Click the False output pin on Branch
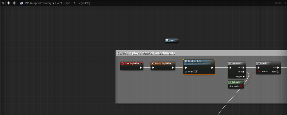 [278, 72]
